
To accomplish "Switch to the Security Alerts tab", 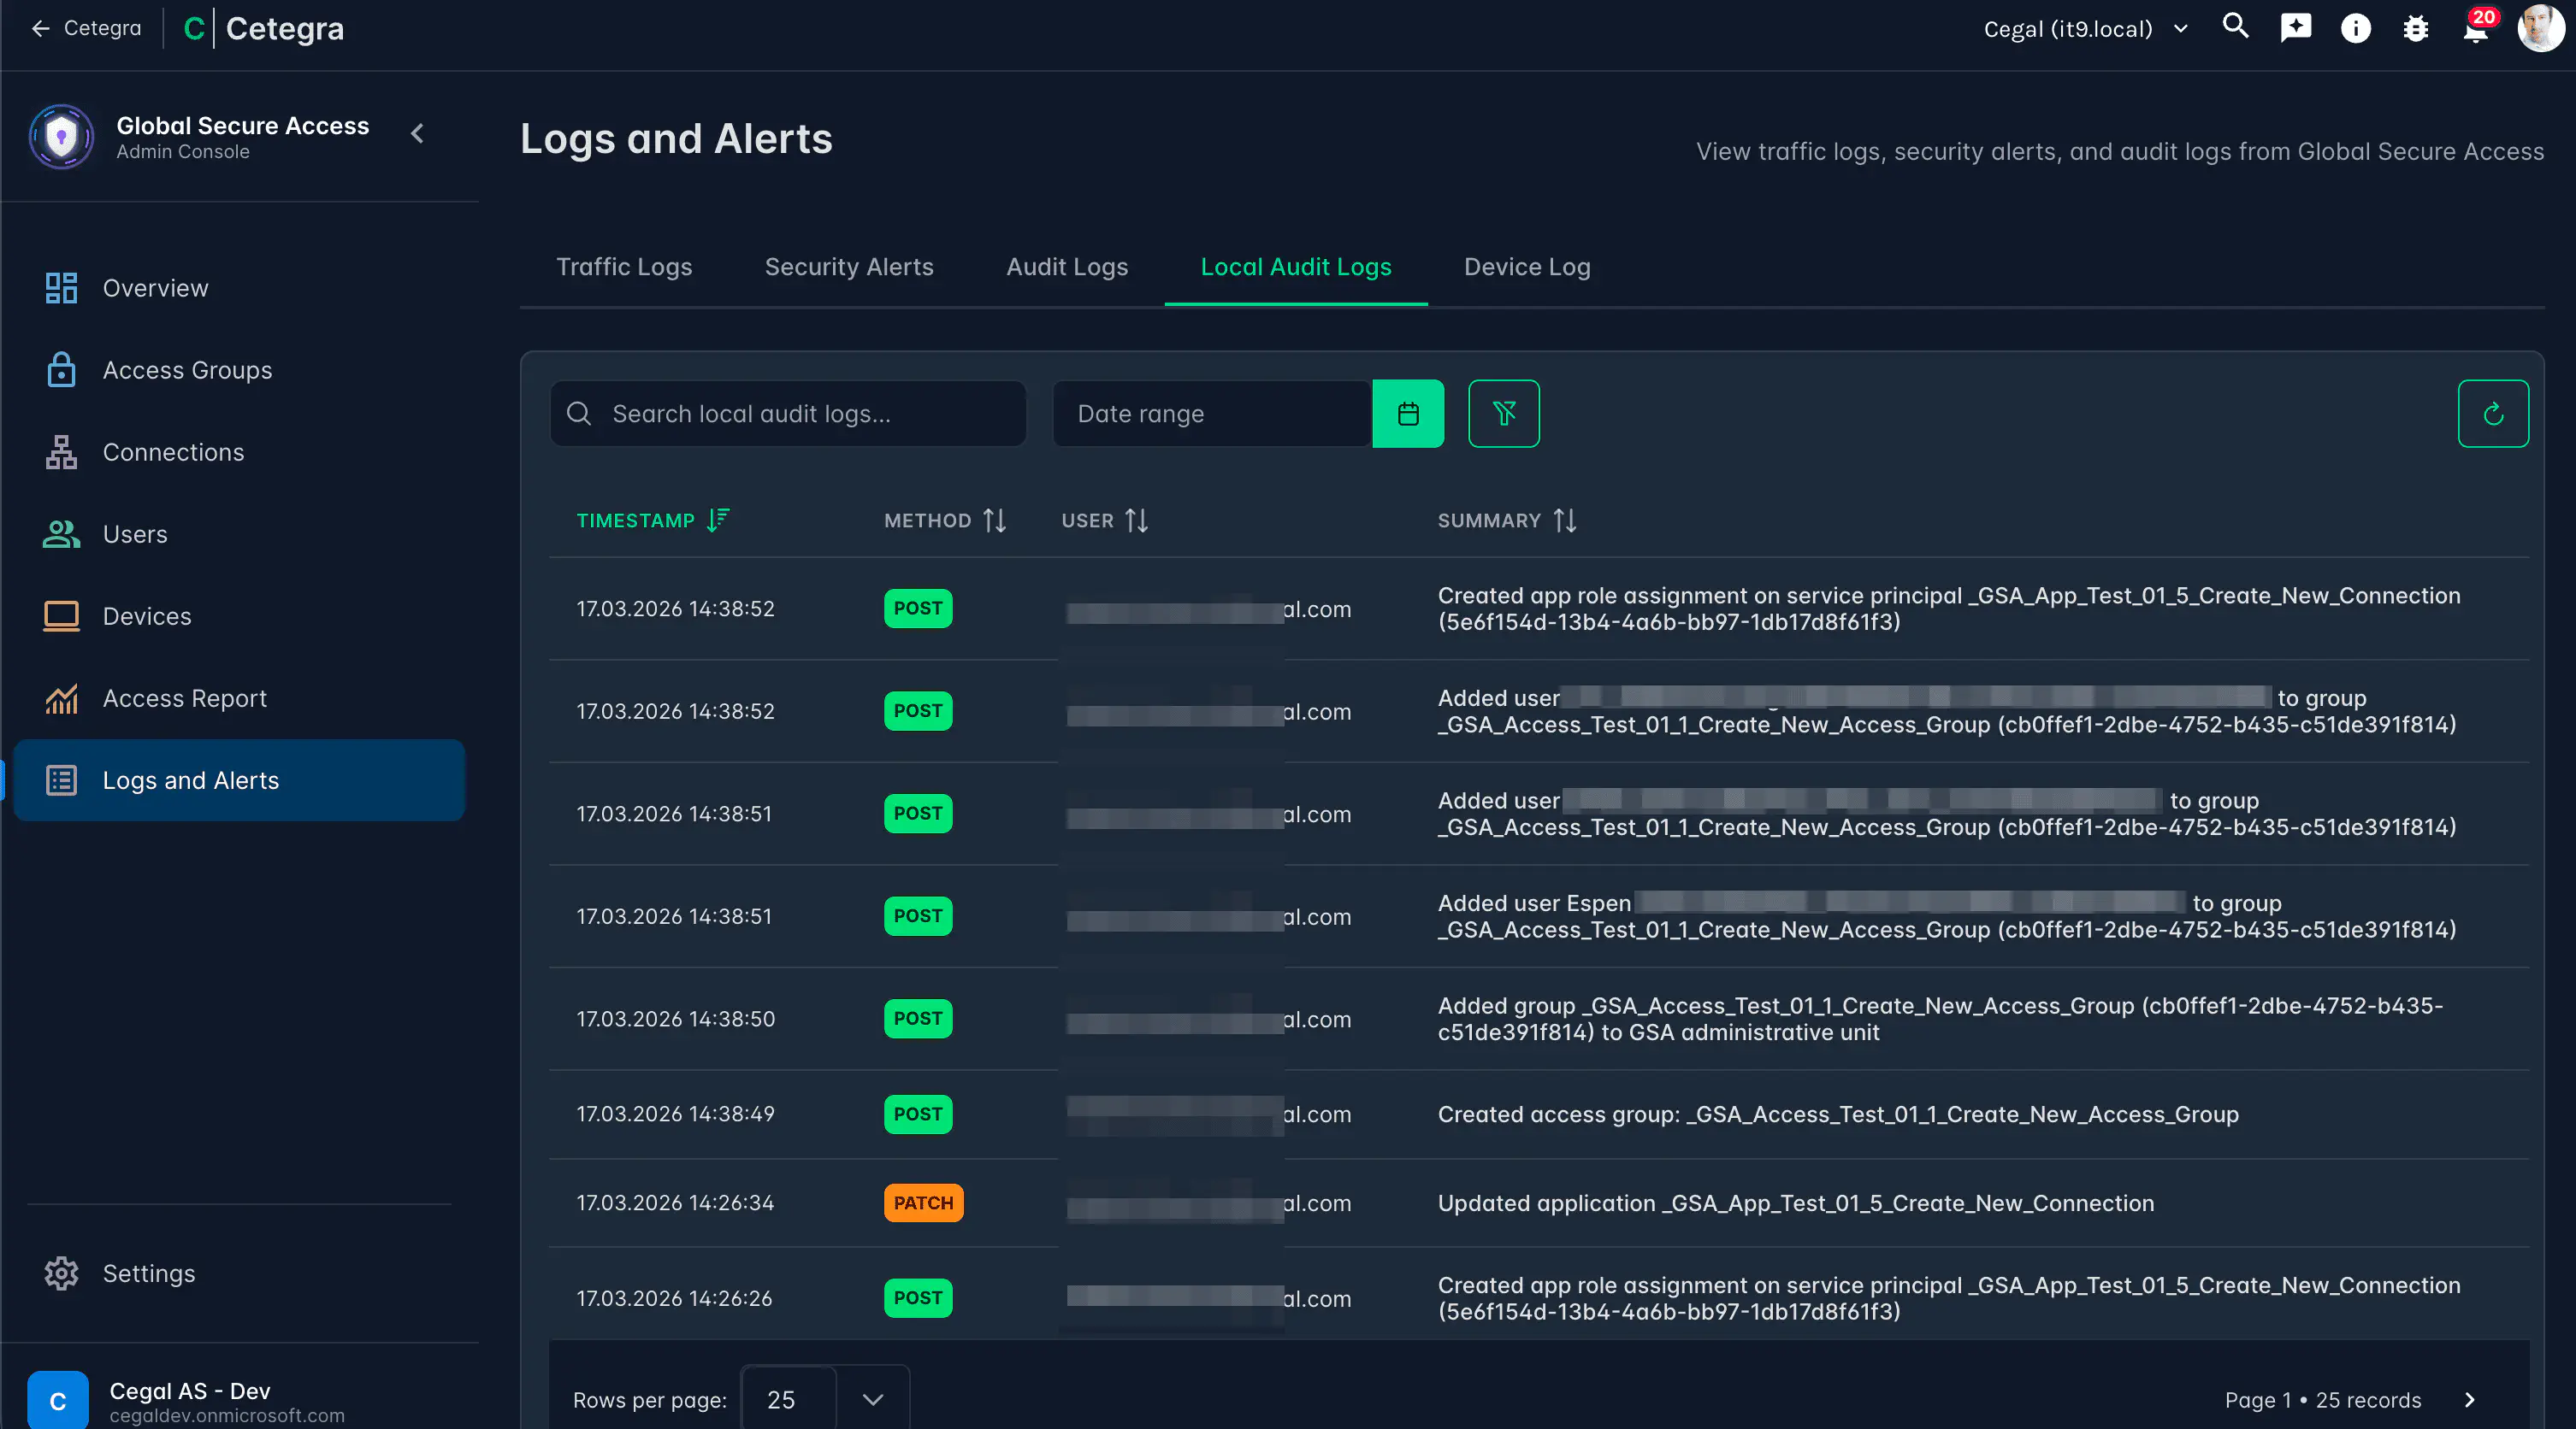I will tap(849, 267).
